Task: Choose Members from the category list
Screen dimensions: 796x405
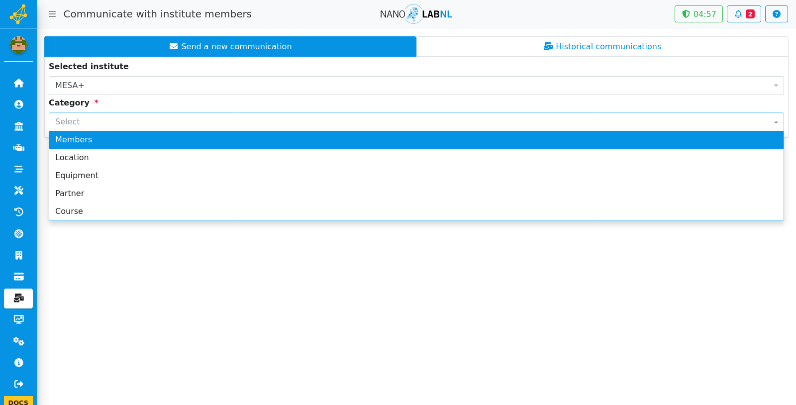Action: (416, 140)
